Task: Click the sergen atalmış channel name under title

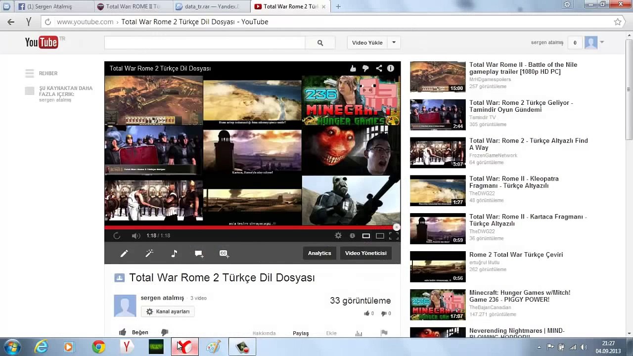Action: (162, 298)
